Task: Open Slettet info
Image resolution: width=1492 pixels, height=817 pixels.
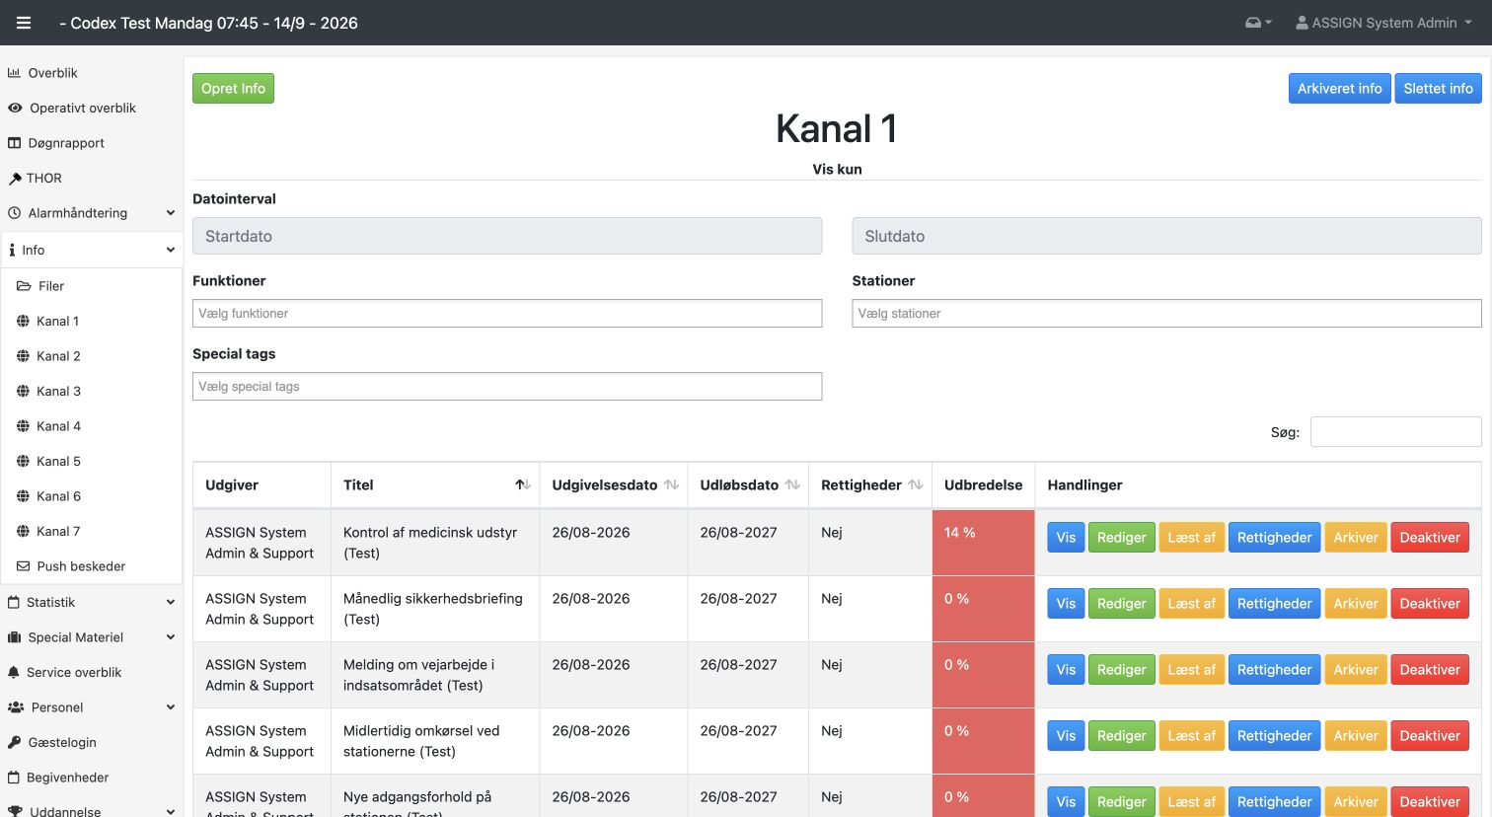Action: 1438,89
